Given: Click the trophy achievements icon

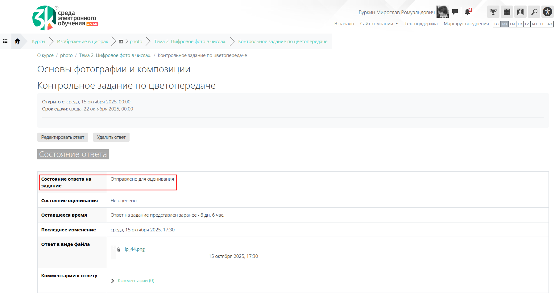Looking at the screenshot, I should click(493, 12).
